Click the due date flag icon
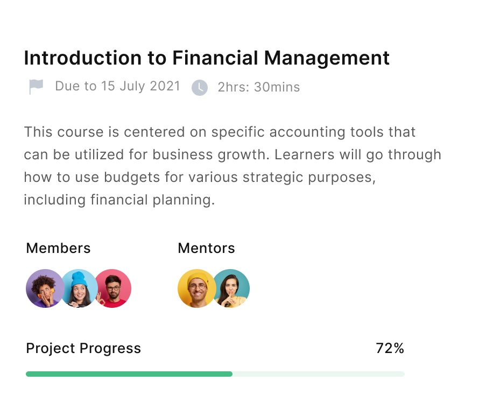Viewport: 479px width, 409px height. 36,87
